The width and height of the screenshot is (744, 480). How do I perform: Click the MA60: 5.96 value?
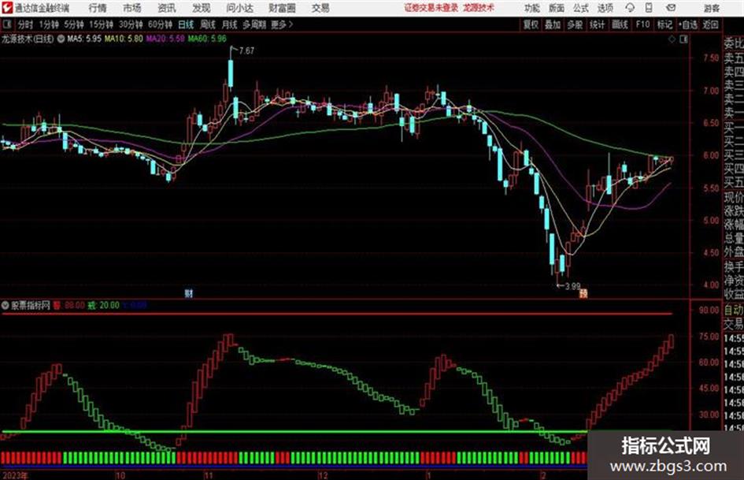[207, 39]
